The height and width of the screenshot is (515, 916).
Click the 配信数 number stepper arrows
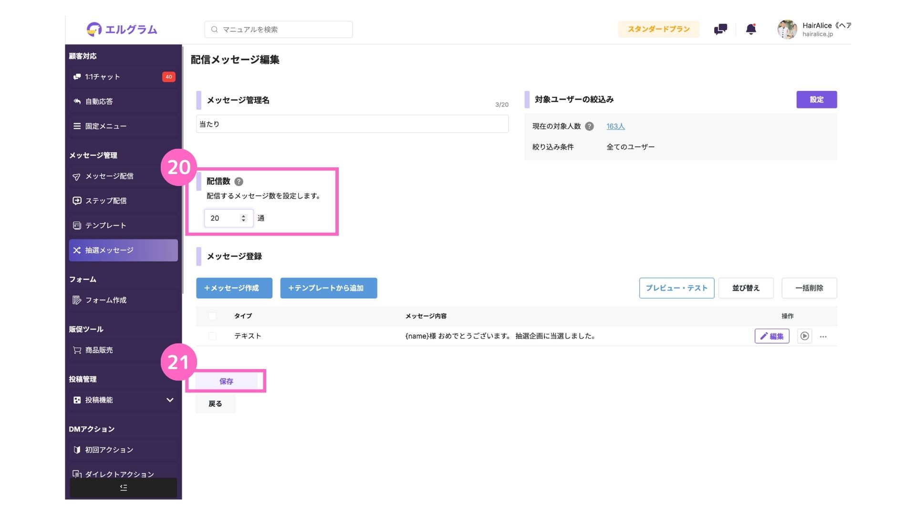243,218
